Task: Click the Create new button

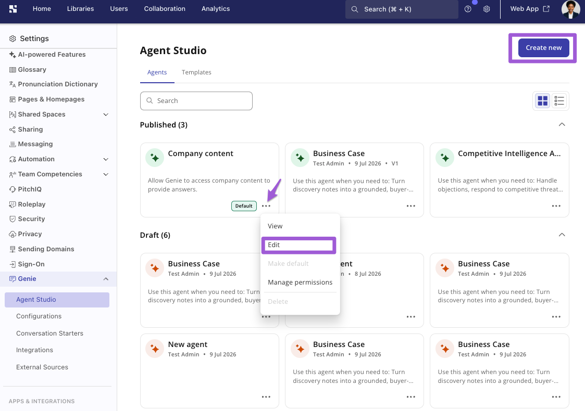Action: 543,48
